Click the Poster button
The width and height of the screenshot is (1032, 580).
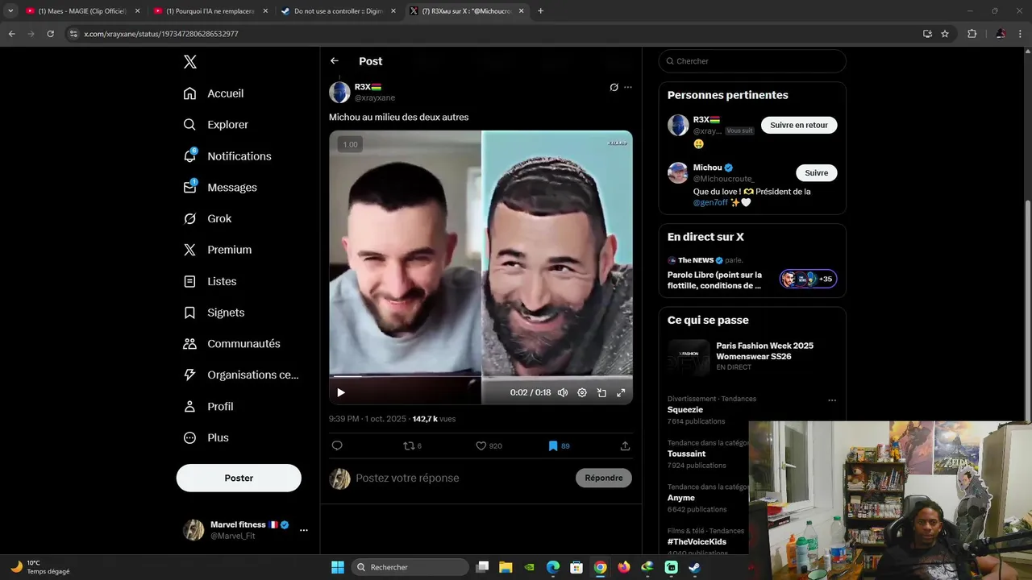[239, 478]
